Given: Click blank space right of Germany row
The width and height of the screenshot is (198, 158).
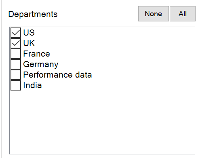Looking at the screenshot, I should point(126,64).
